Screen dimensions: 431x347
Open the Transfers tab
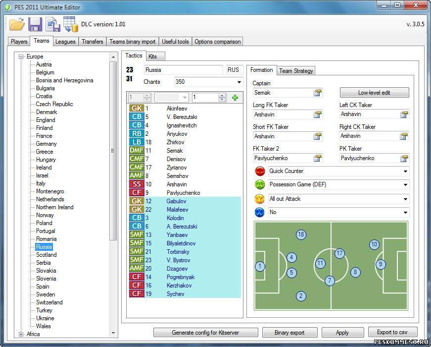pos(93,42)
